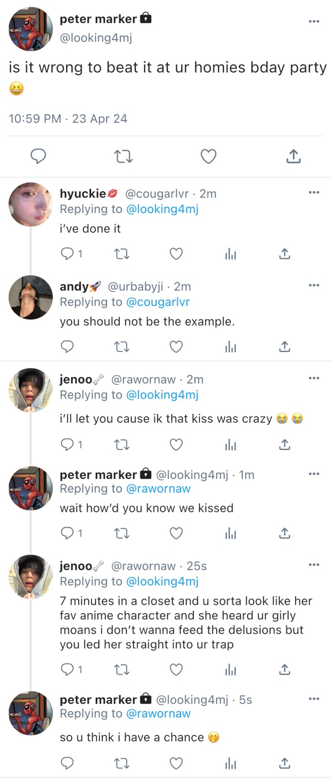Image resolution: width=332 pixels, height=778 pixels.
Task: Open the @cougarlvr mention in andy's reply
Action: [x=158, y=302]
